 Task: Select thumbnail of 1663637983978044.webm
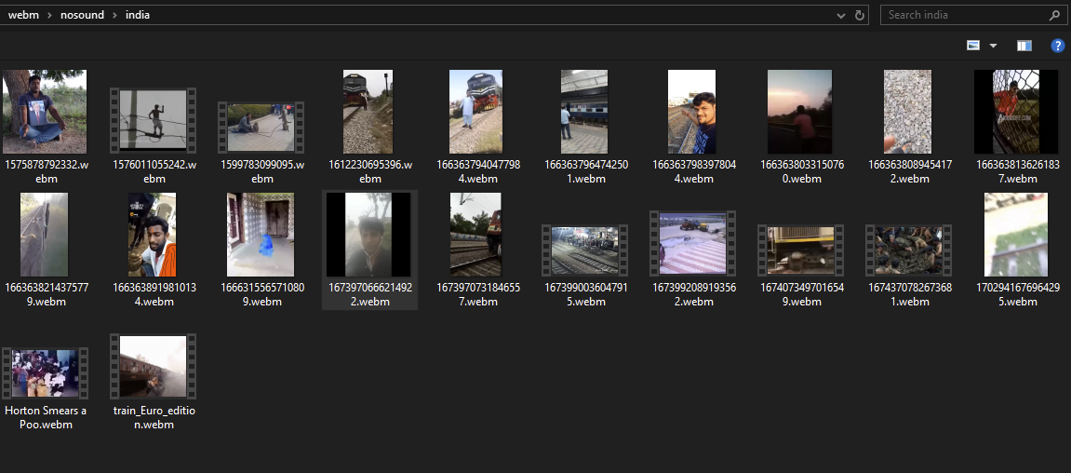[692, 112]
